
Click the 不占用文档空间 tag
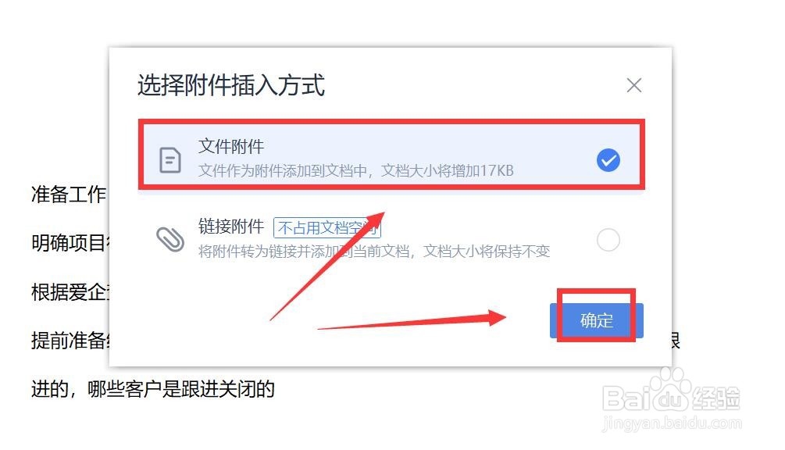(x=327, y=228)
